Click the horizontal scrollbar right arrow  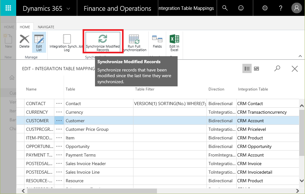tap(297, 191)
